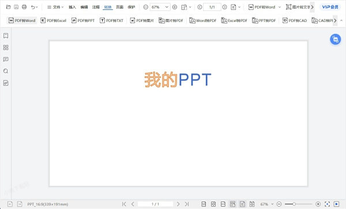Choose PDF转Excel conversion
The width and height of the screenshot is (346, 209).
coord(54,21)
